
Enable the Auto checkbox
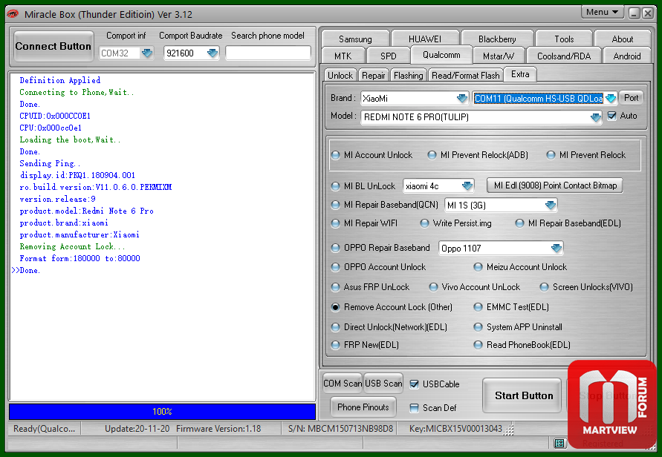(612, 116)
